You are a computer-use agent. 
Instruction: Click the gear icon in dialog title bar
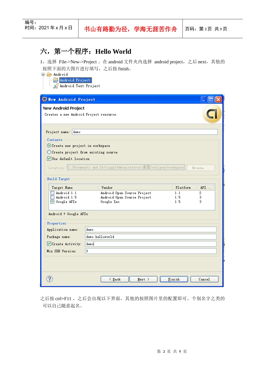44,99
